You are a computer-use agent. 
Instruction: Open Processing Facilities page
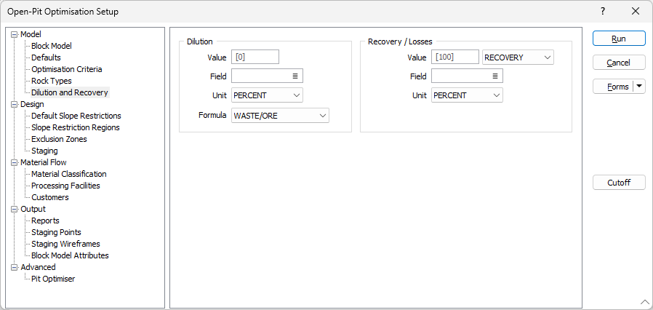pos(65,186)
